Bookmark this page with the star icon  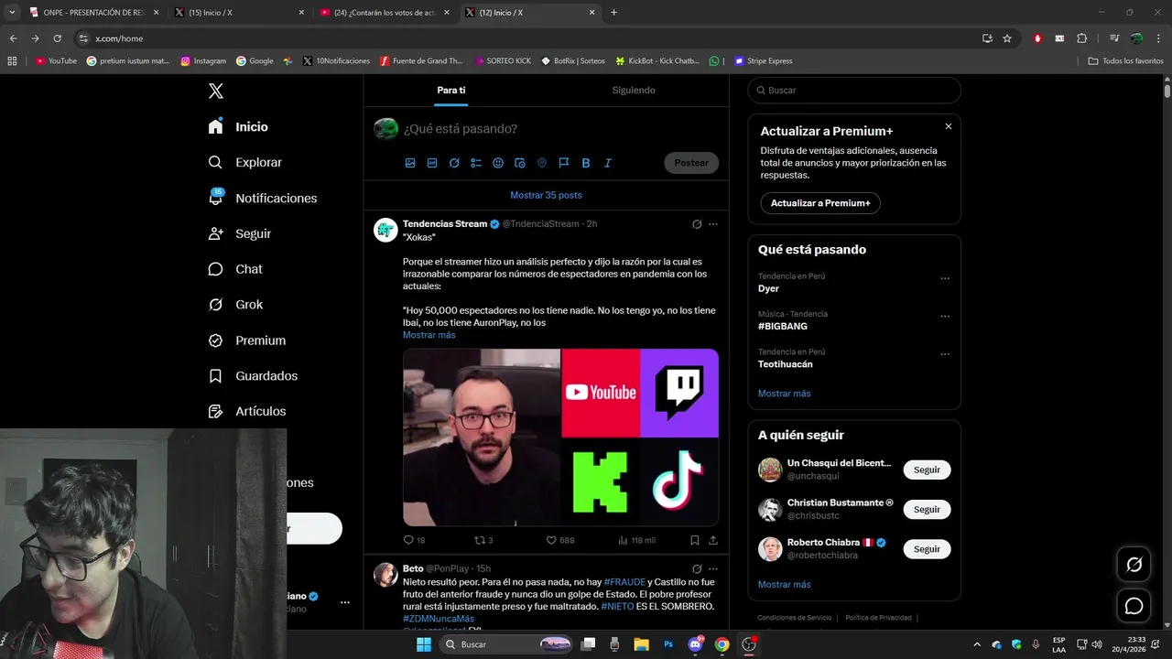click(1007, 38)
